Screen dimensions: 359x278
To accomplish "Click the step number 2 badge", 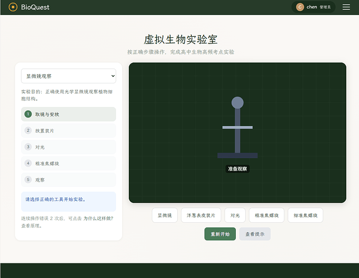I will click(x=28, y=130).
